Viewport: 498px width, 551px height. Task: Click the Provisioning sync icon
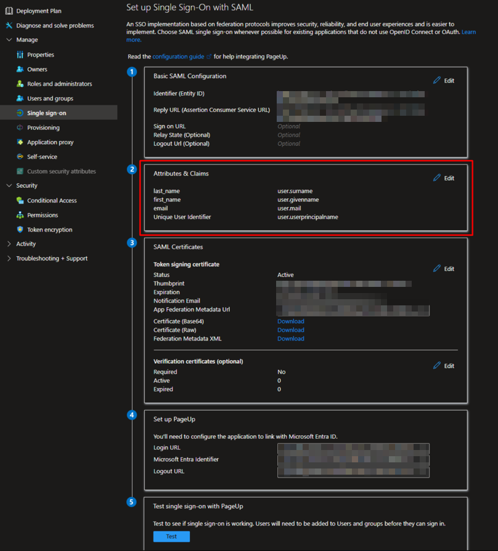20,127
